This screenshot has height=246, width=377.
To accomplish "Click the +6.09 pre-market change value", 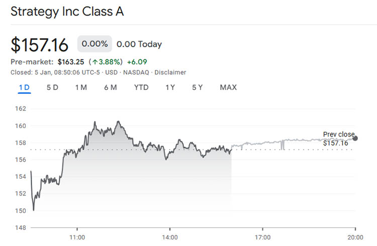I will tap(136, 62).
